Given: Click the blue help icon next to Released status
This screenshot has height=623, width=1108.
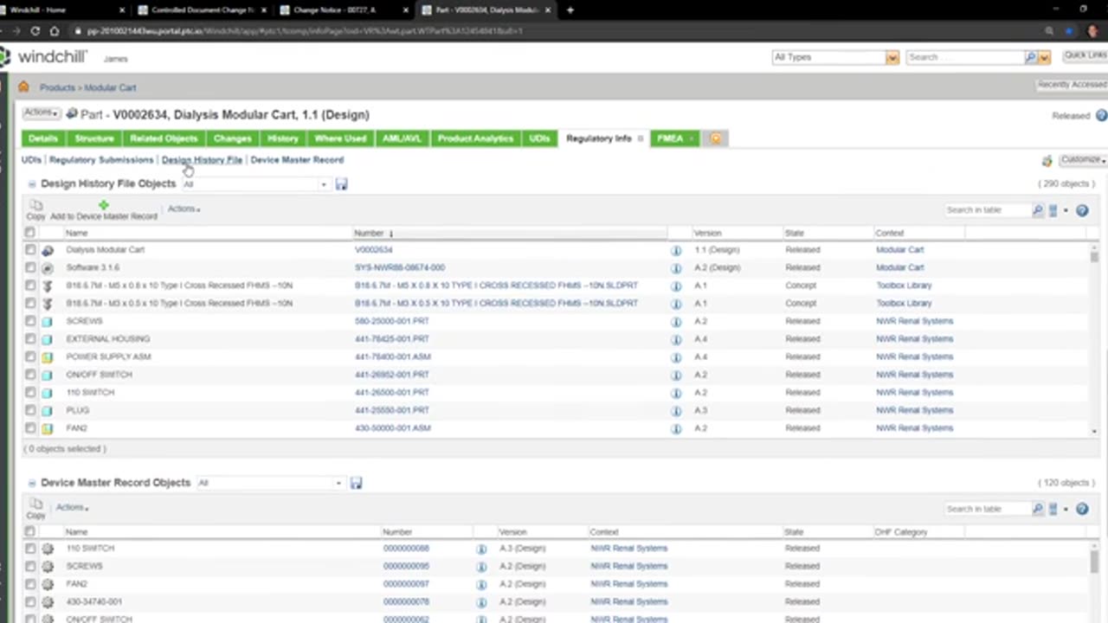Looking at the screenshot, I should (x=1101, y=115).
